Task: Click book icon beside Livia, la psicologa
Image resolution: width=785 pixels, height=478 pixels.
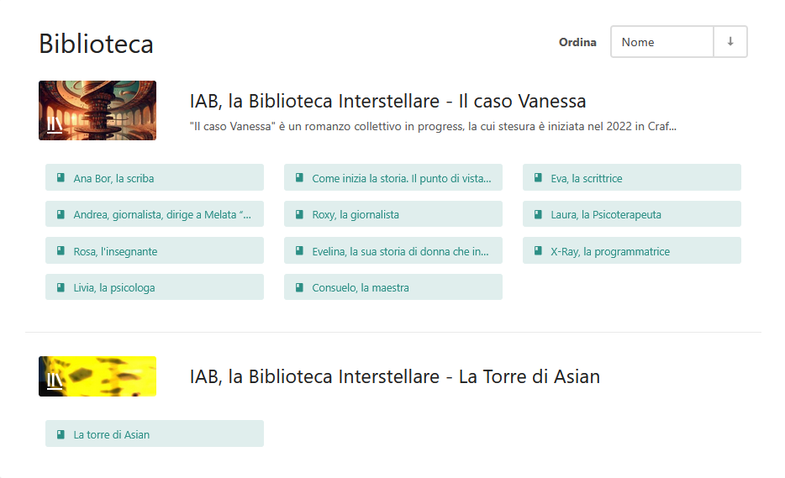Action: pos(61,287)
